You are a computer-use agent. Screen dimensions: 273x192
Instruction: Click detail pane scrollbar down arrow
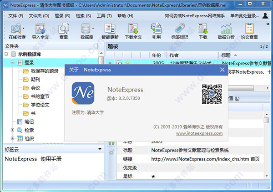pyautogui.click(x=267, y=176)
